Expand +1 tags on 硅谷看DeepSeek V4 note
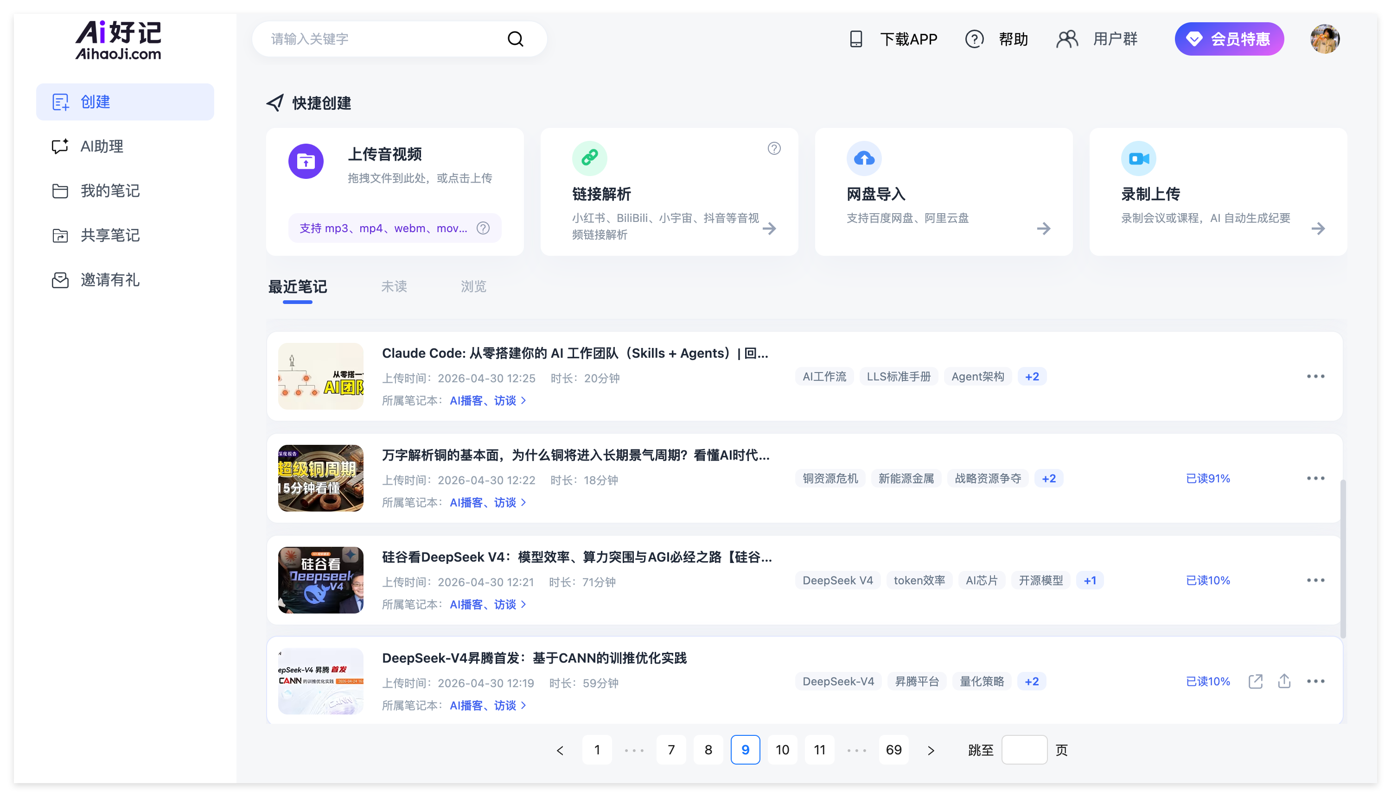The image size is (1391, 797). click(1090, 580)
